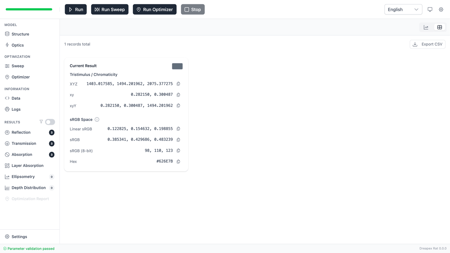
Task: Select Structure in the Model section
Action: pyautogui.click(x=20, y=34)
